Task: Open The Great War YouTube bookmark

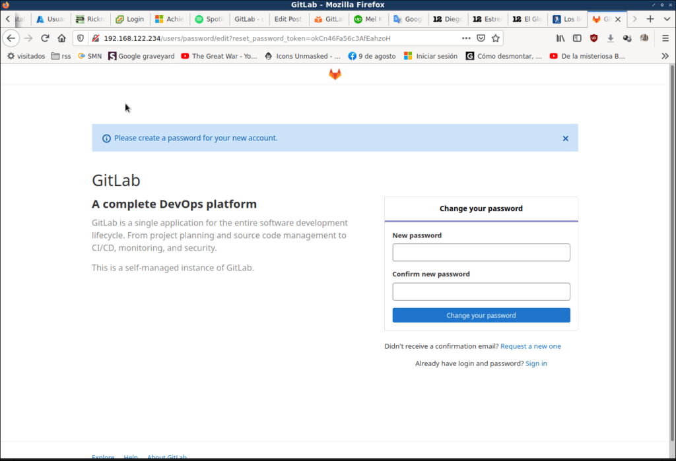Action: point(219,56)
